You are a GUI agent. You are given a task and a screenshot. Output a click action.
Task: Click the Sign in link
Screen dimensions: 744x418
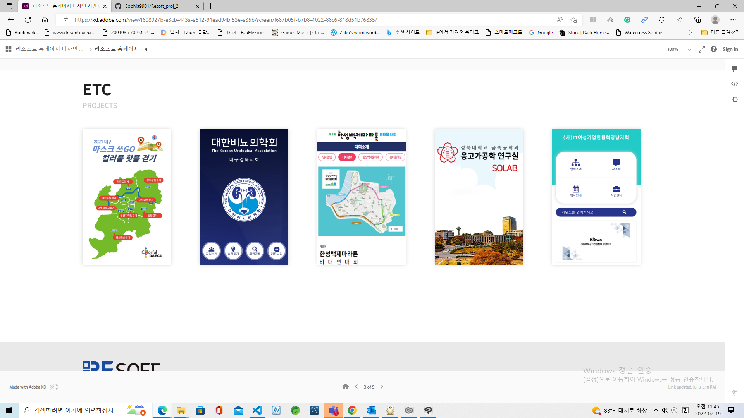click(x=730, y=49)
